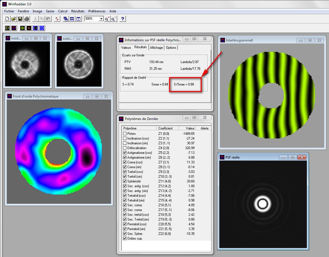Uncheck the Sphéricité Z11 checkbox
Viewport: 329px width, 257px height.
(x=124, y=181)
